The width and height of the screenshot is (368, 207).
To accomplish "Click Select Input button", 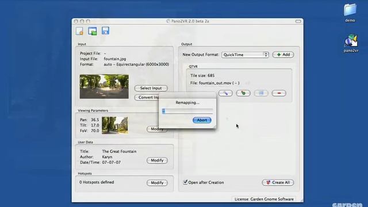I will coord(151,88).
